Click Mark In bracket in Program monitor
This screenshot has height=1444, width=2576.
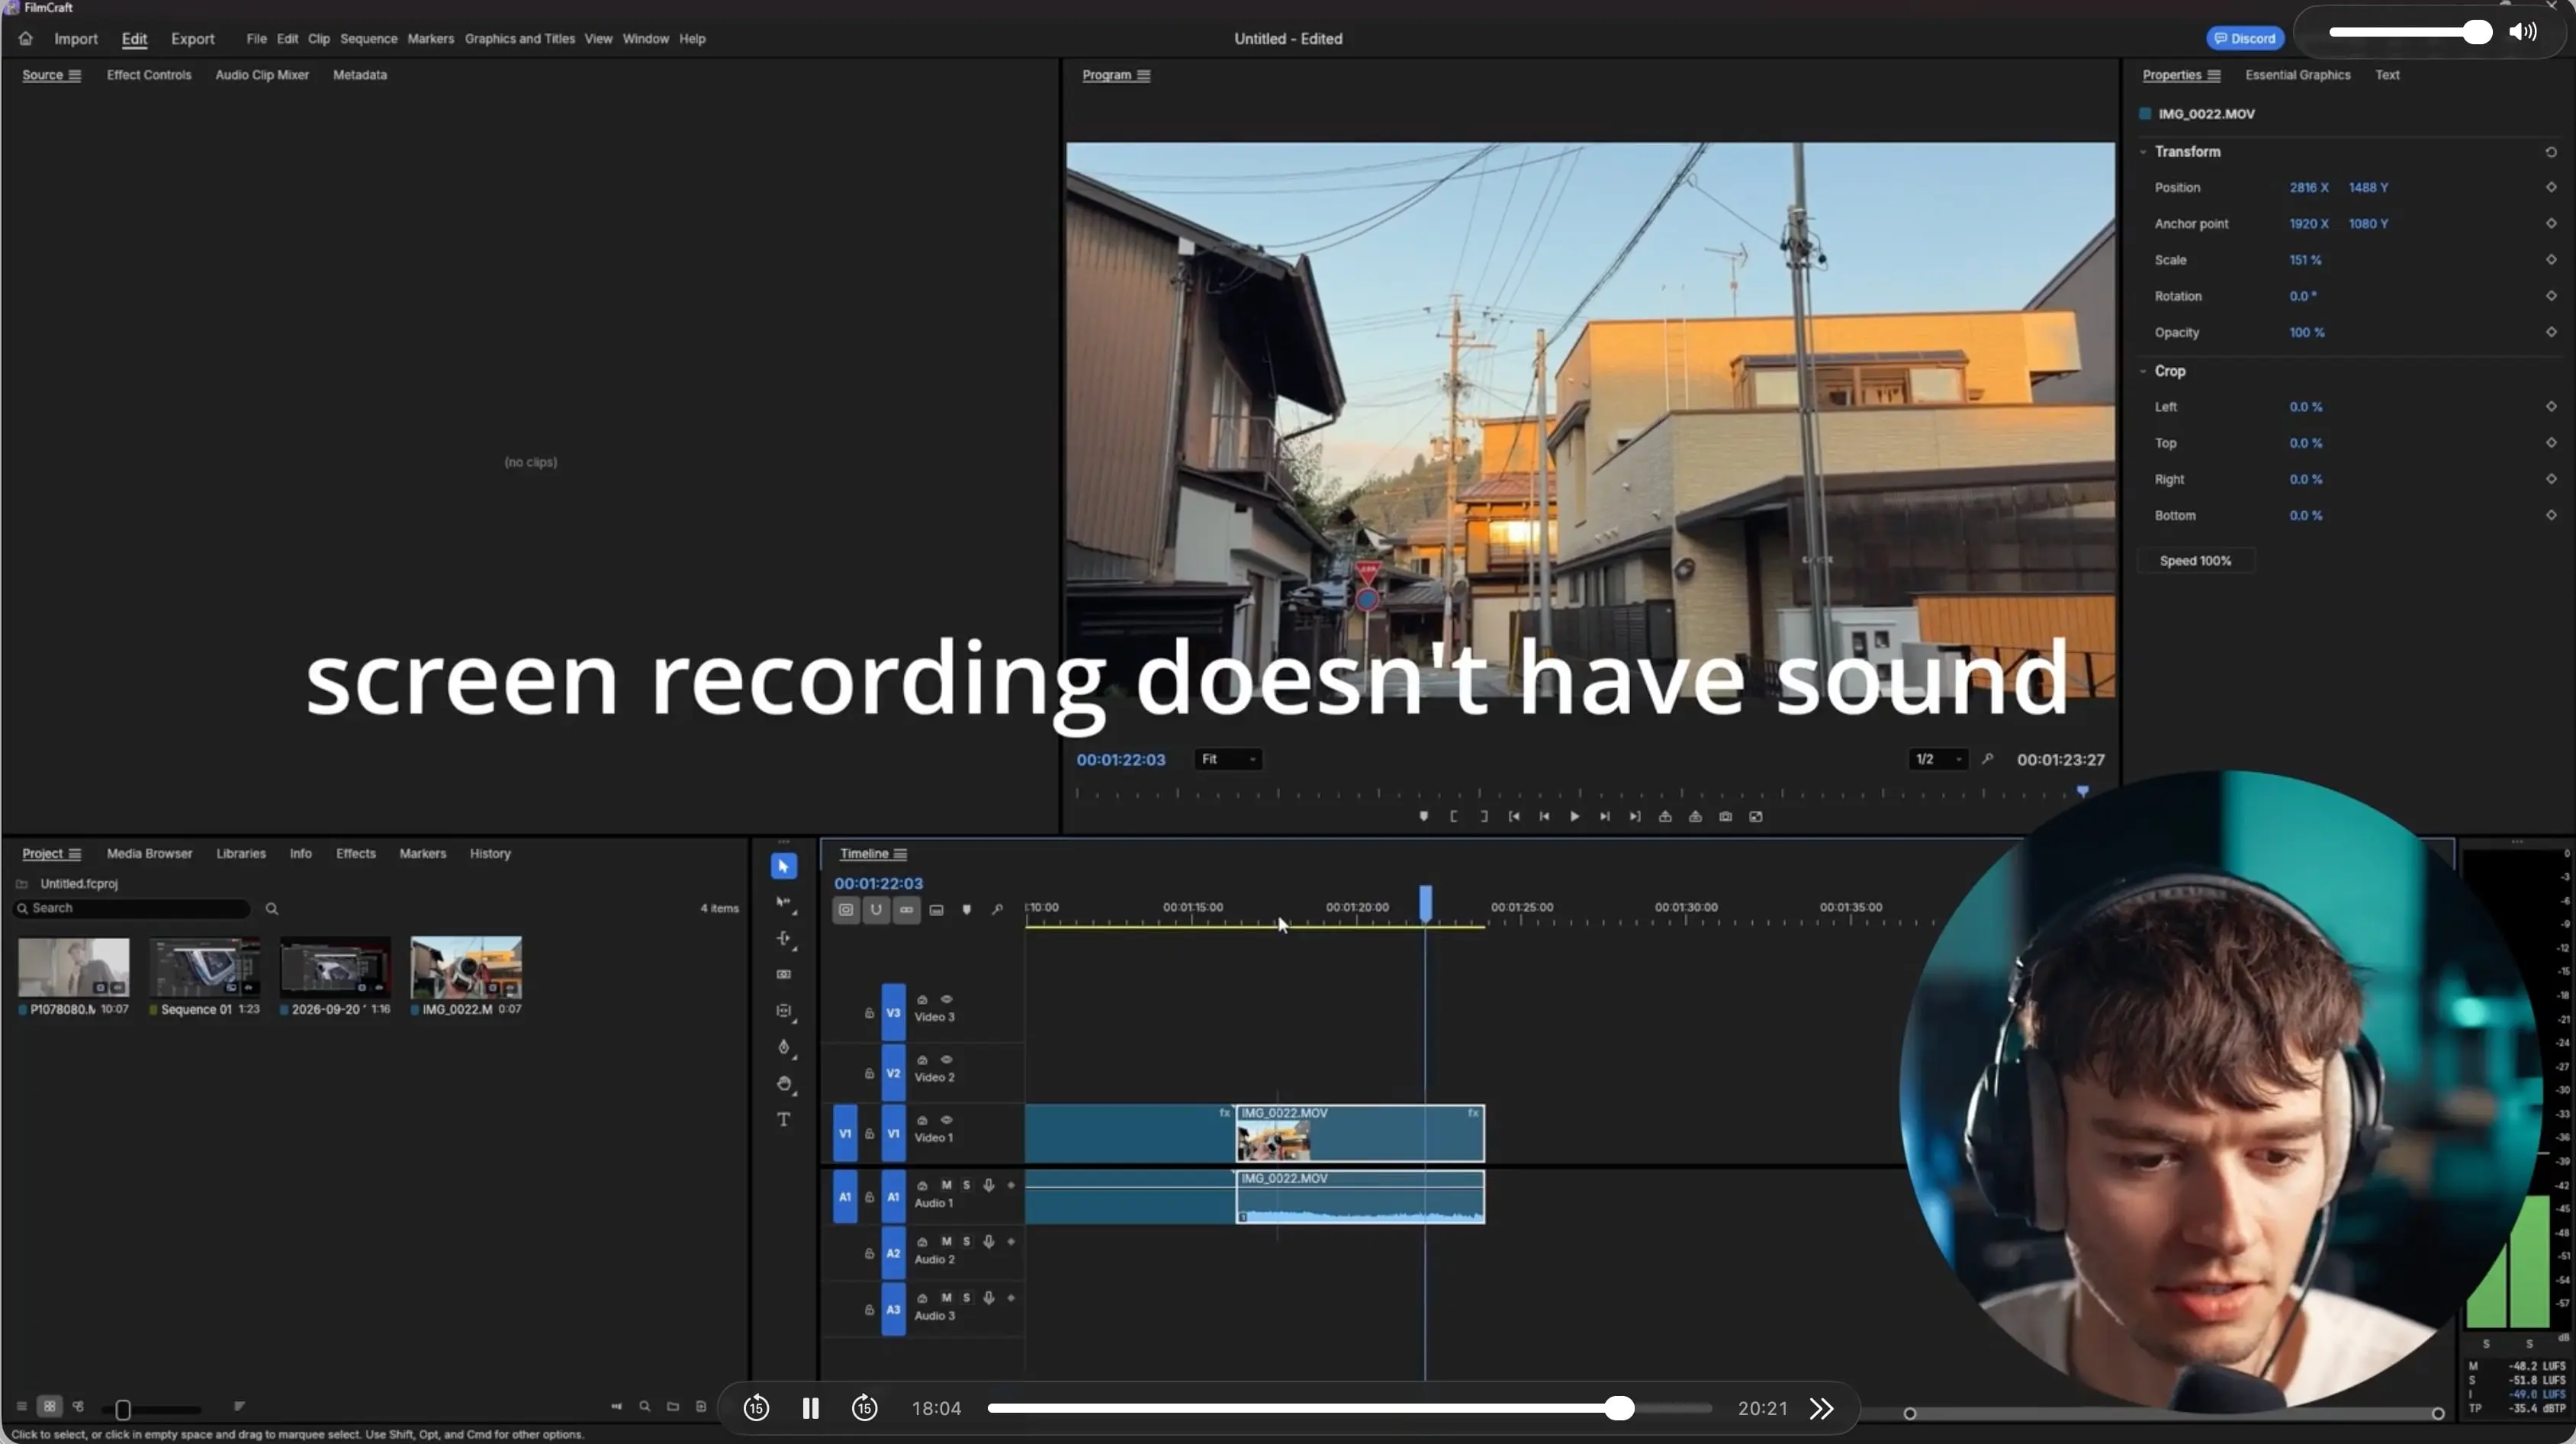[x=1453, y=816]
